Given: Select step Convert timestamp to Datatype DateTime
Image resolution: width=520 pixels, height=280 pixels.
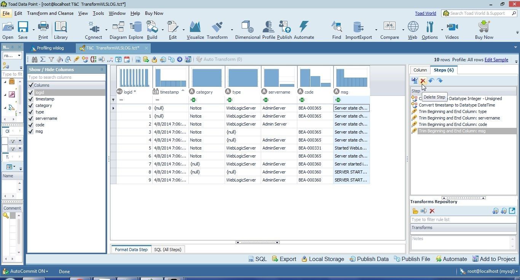Looking at the screenshot, I should click(x=457, y=105).
